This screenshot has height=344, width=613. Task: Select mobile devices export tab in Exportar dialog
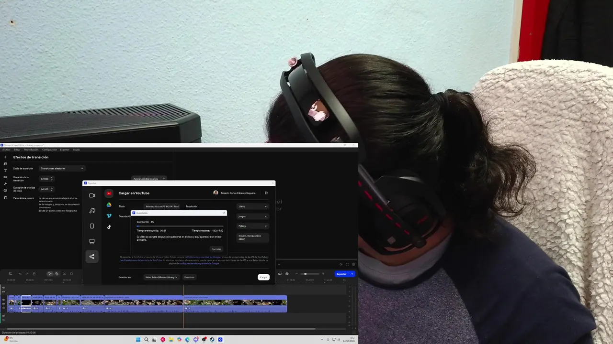pos(92,226)
